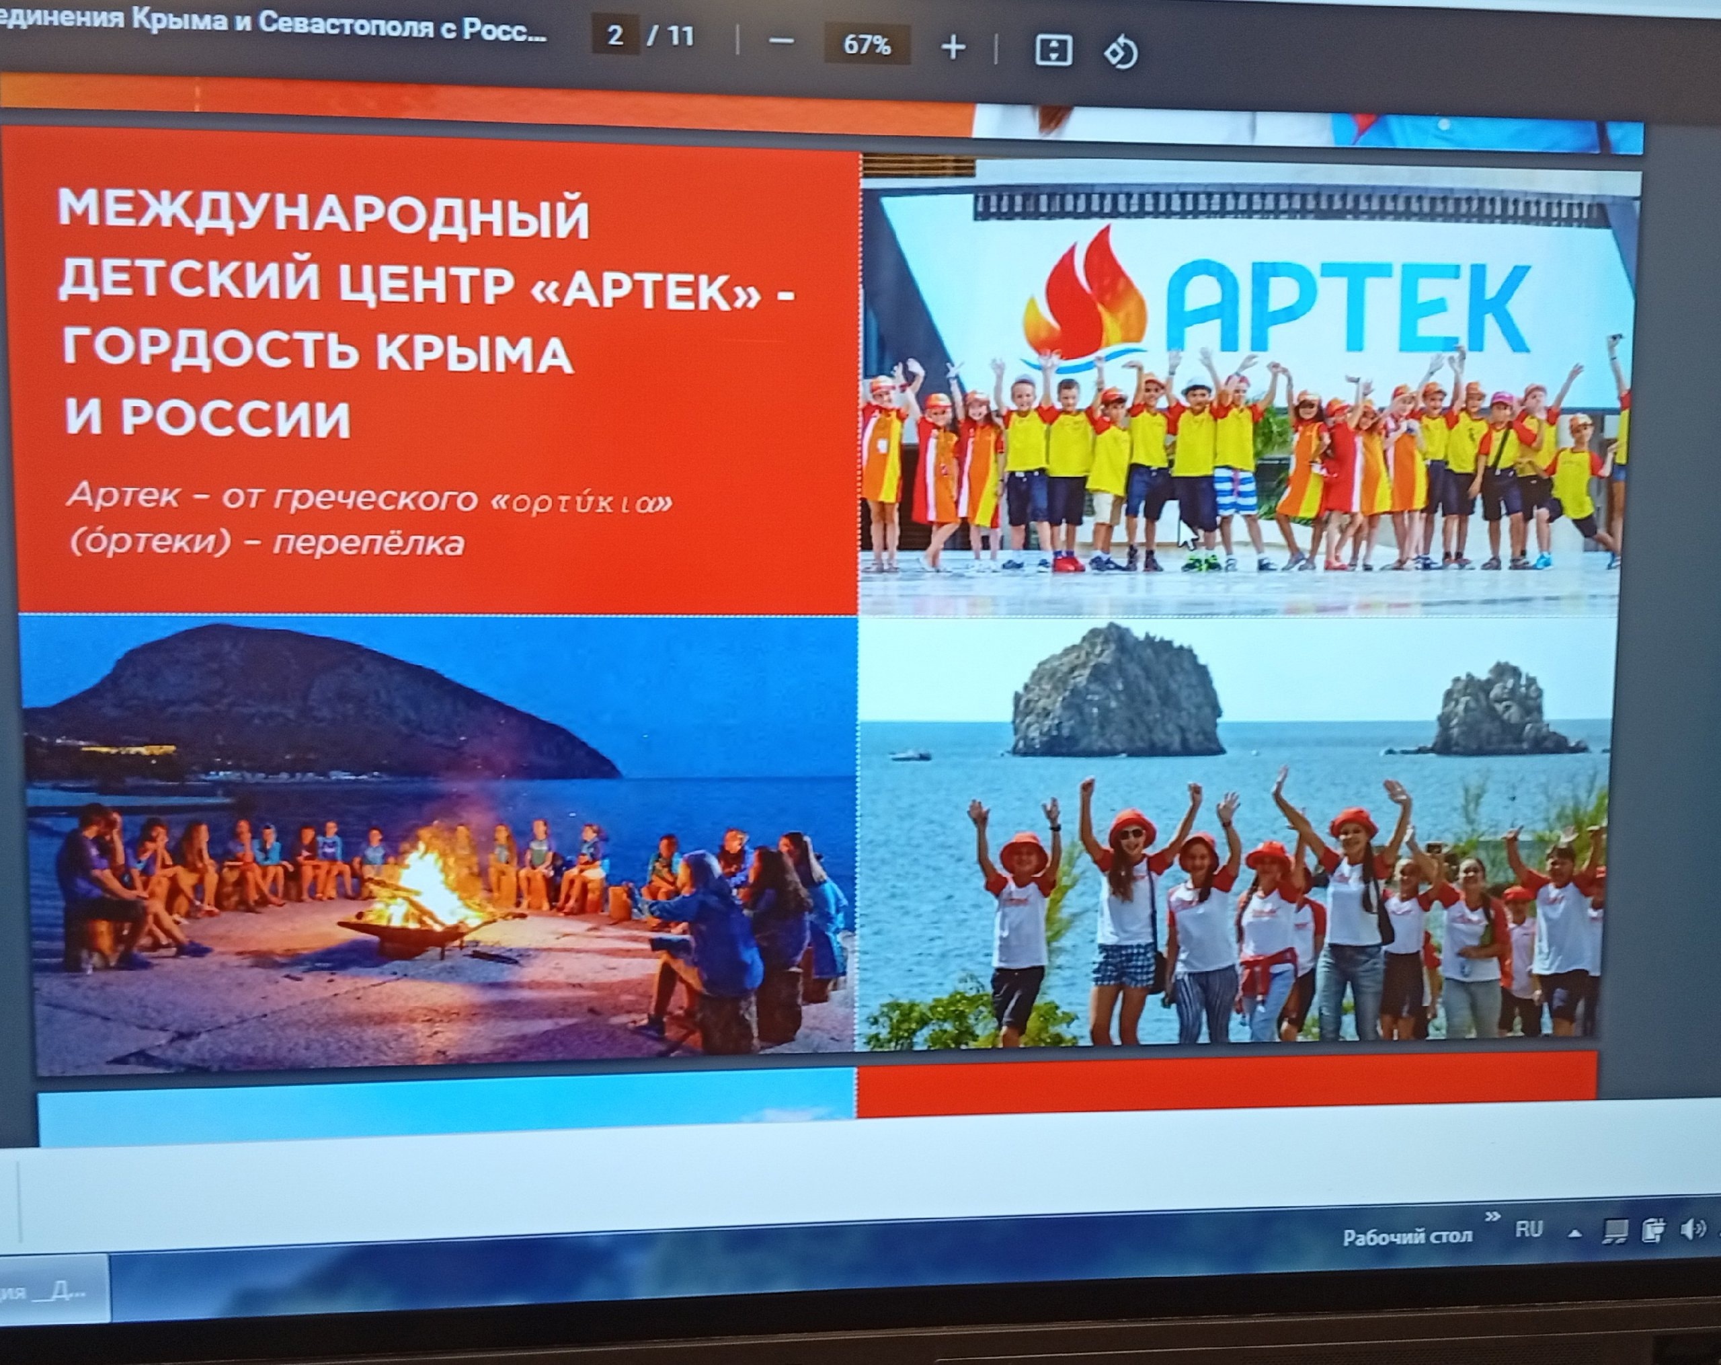Switch the RU keyboard language indicator
The height and width of the screenshot is (1365, 1721).
[x=1529, y=1229]
